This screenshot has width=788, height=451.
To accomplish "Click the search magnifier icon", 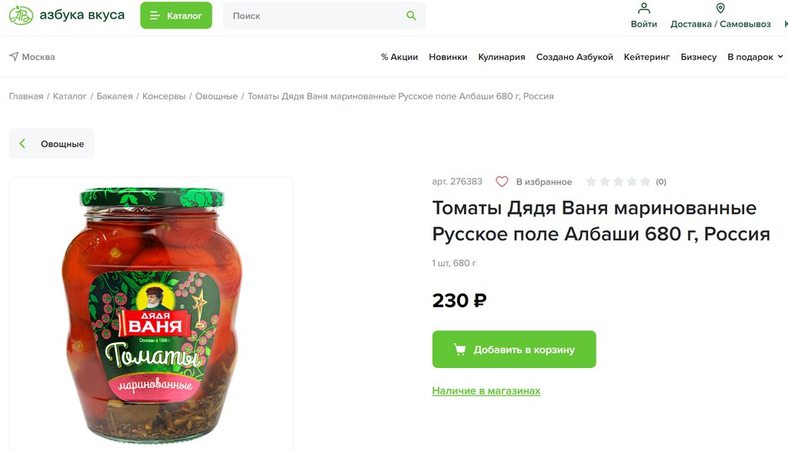I will [x=412, y=15].
